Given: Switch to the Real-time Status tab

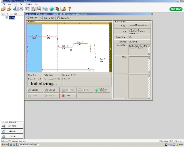Looking at the screenshot, I should tap(48, 18).
